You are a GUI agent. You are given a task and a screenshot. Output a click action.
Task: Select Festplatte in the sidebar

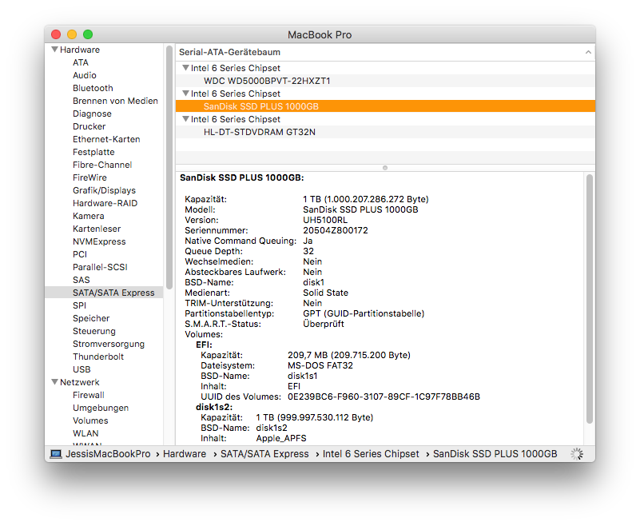93,152
